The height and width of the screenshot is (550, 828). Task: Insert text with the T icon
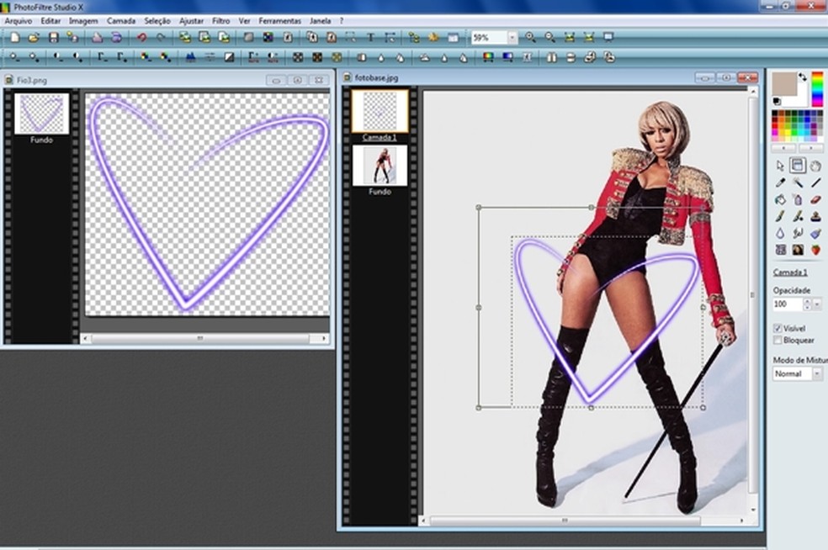click(370, 38)
